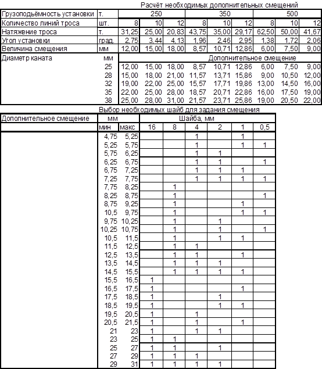Select the offset value '22,86'
The height and width of the screenshot is (369, 322).
(x=244, y=92)
